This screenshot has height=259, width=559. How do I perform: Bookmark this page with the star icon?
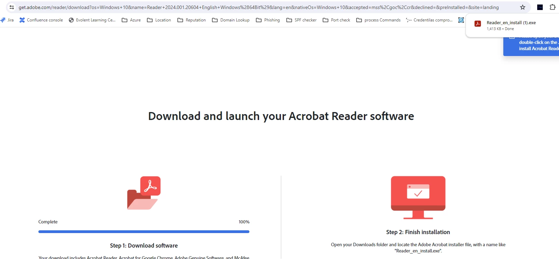(523, 7)
